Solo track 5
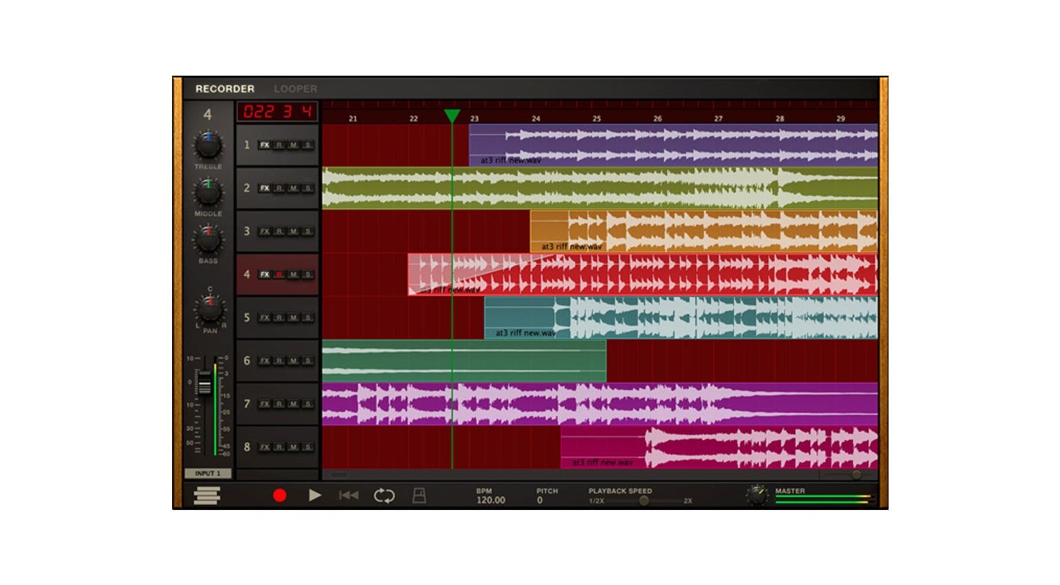 308,318
